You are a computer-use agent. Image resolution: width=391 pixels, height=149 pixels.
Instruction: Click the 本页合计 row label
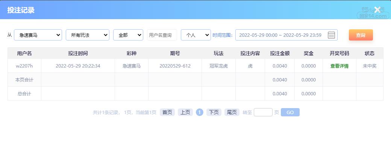pos(24,80)
